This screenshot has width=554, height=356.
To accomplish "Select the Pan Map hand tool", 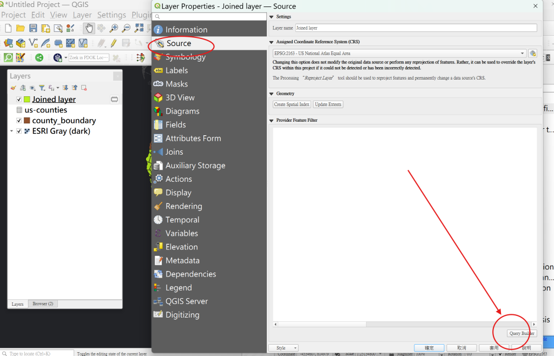I will click(x=89, y=28).
